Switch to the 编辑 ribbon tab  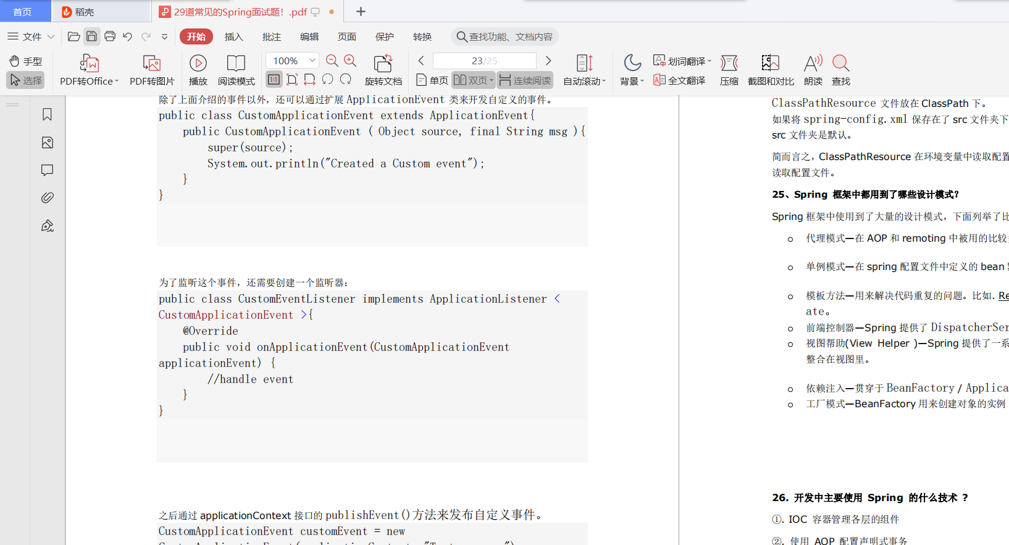309,36
